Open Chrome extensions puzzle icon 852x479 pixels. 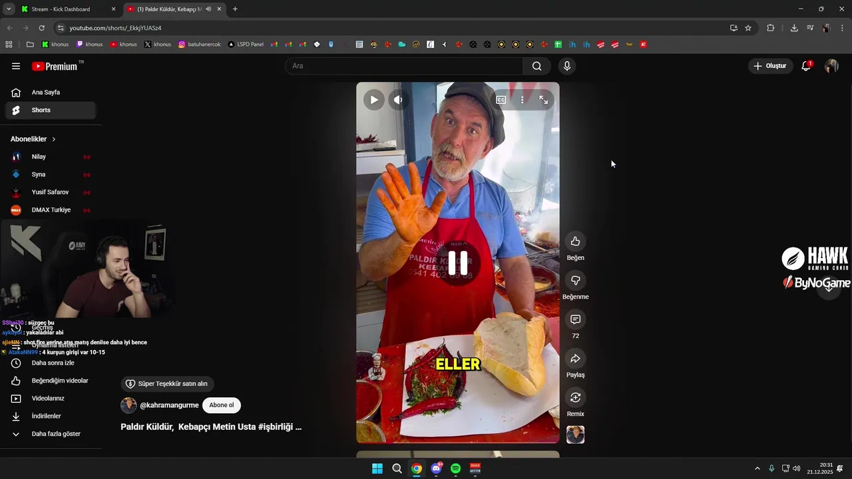tap(771, 28)
